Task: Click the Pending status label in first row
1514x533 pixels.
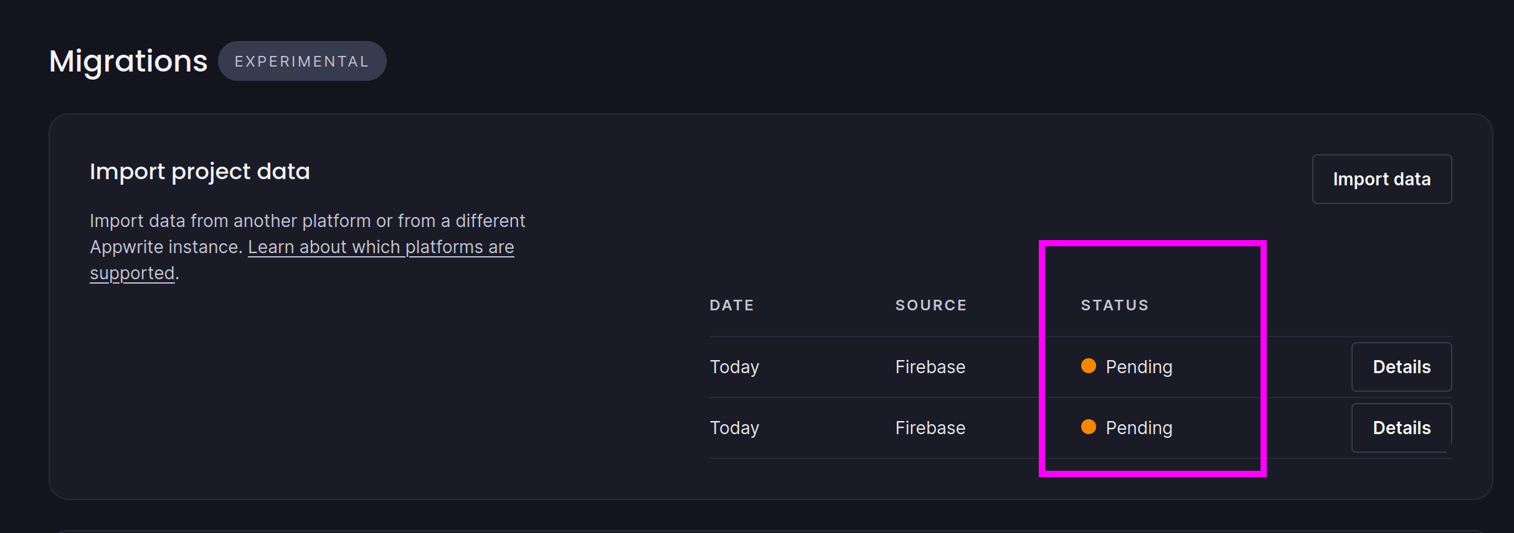Action: pos(1138,366)
